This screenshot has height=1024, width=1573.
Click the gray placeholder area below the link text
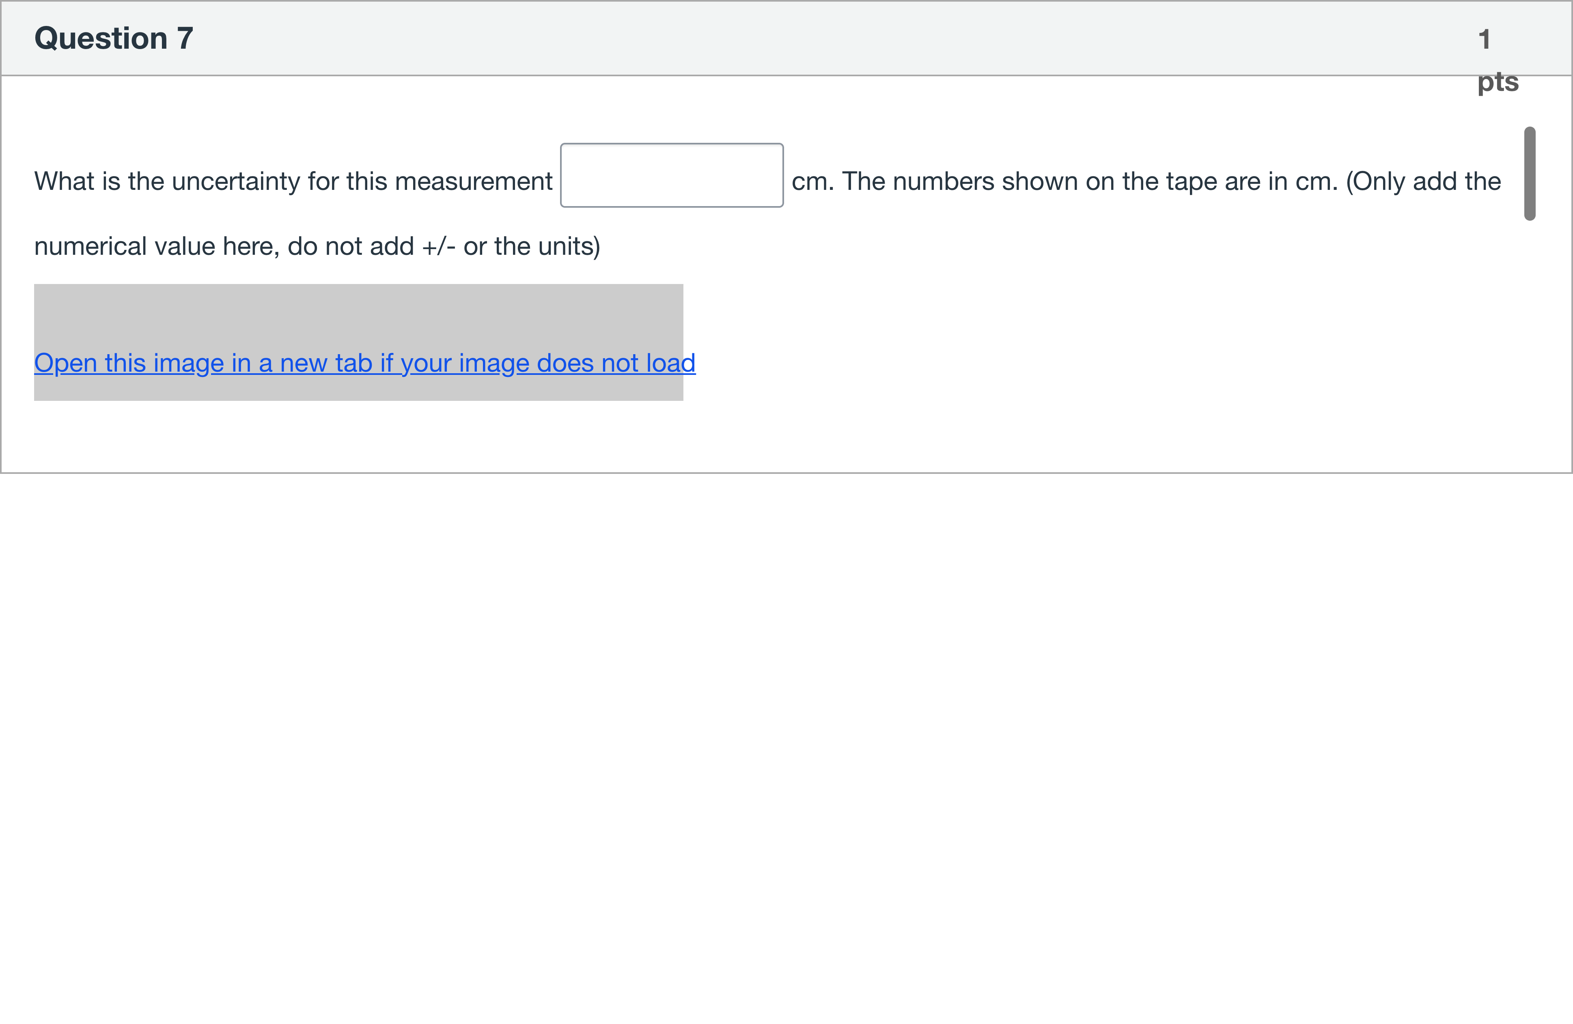[x=358, y=390]
